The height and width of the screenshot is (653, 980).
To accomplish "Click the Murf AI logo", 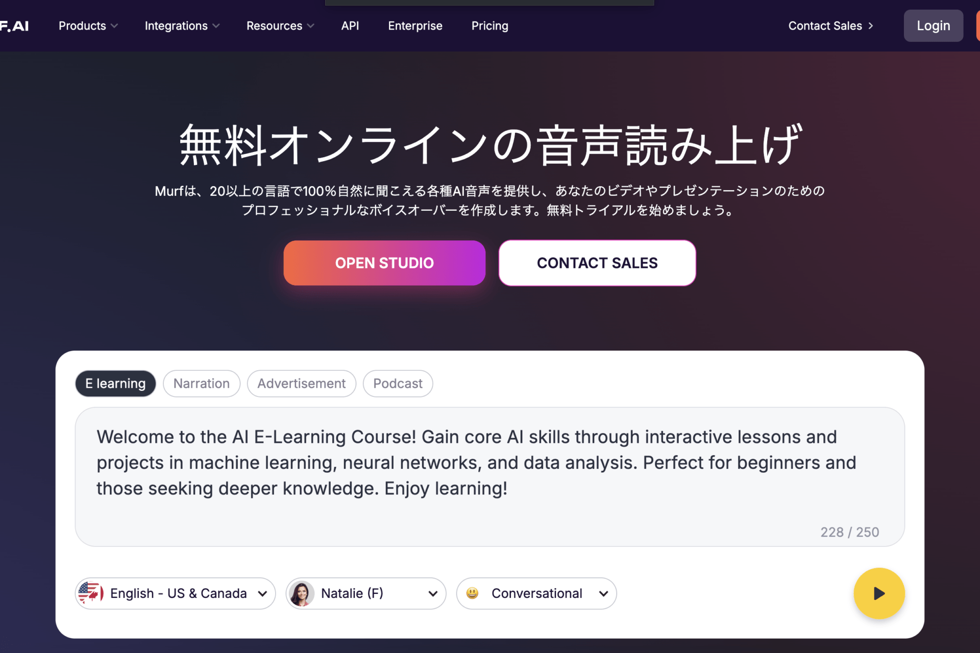I will tap(14, 26).
